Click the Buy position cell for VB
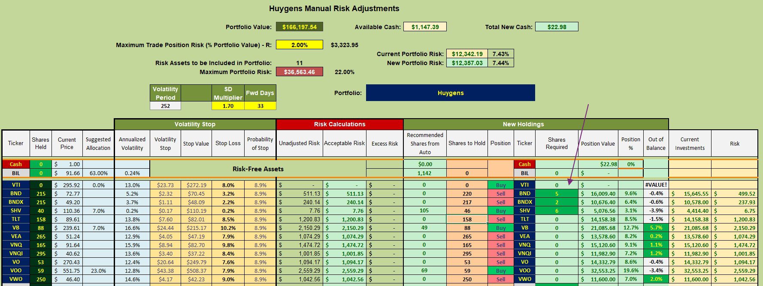This screenshot has width=763, height=286. (500, 228)
